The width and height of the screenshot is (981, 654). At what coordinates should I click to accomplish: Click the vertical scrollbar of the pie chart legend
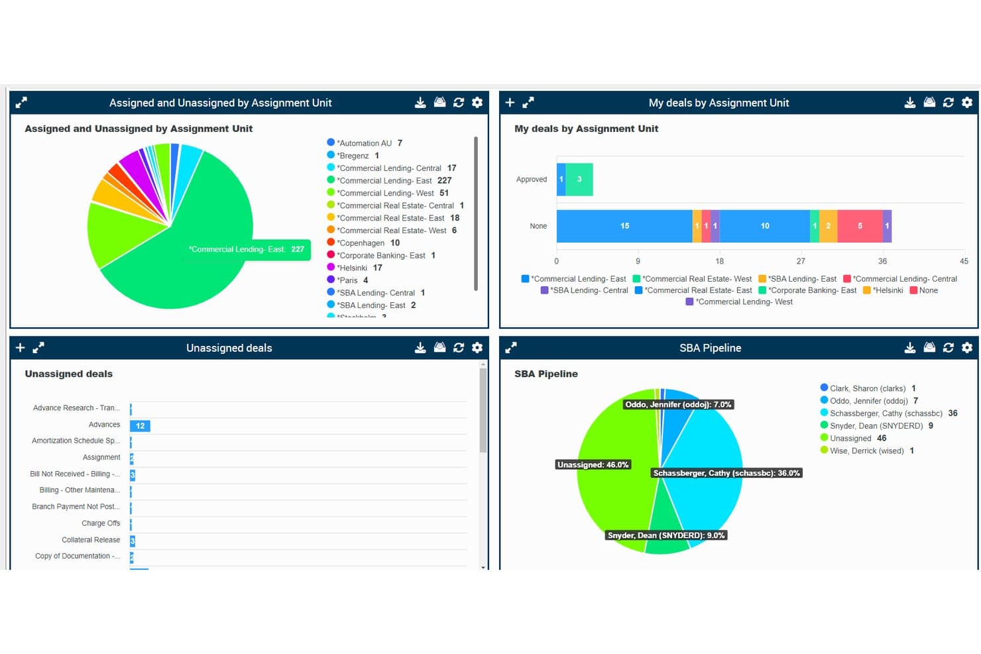[x=476, y=213]
